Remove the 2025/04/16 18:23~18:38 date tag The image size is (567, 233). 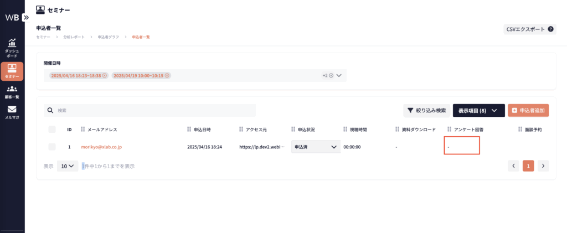click(105, 75)
